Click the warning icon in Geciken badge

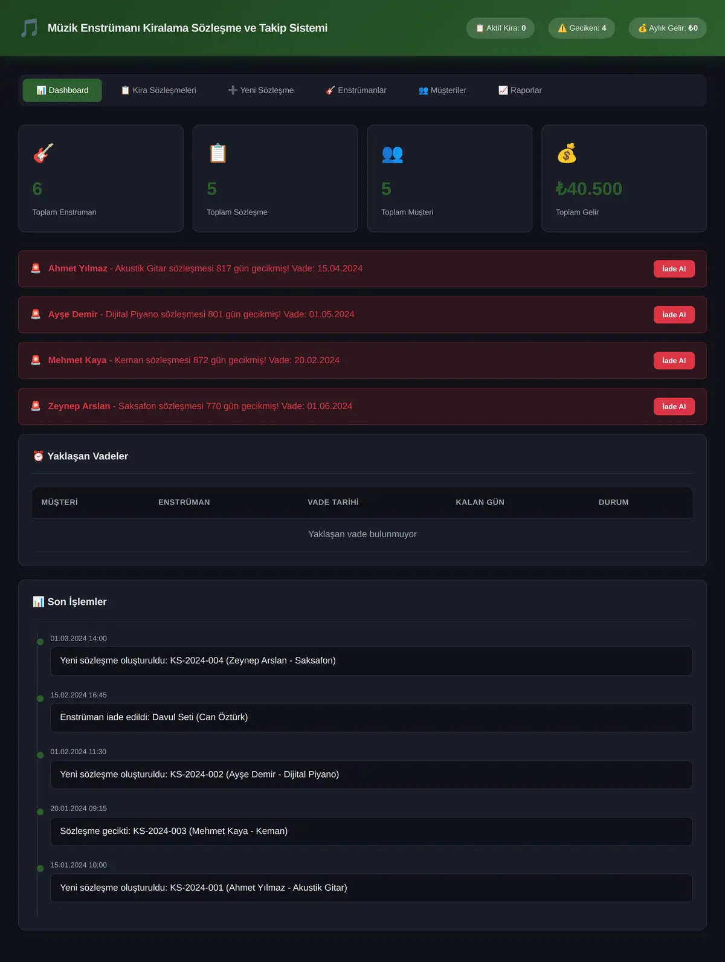[562, 28]
